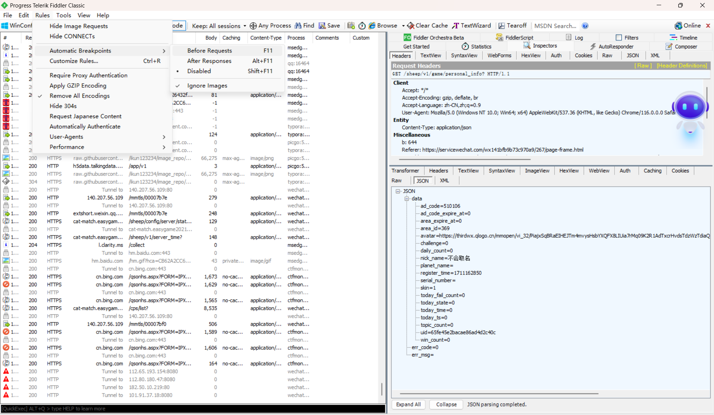
Task: Open the Browse dropdown arrow
Action: click(x=403, y=26)
